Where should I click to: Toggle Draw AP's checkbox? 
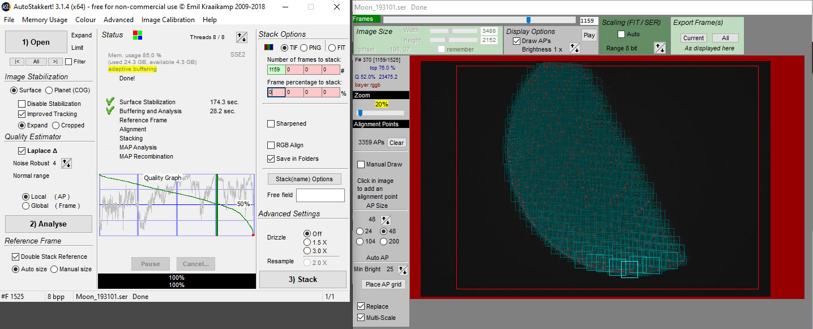click(x=516, y=41)
